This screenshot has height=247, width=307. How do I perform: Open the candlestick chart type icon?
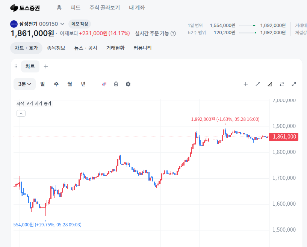tap(104, 84)
